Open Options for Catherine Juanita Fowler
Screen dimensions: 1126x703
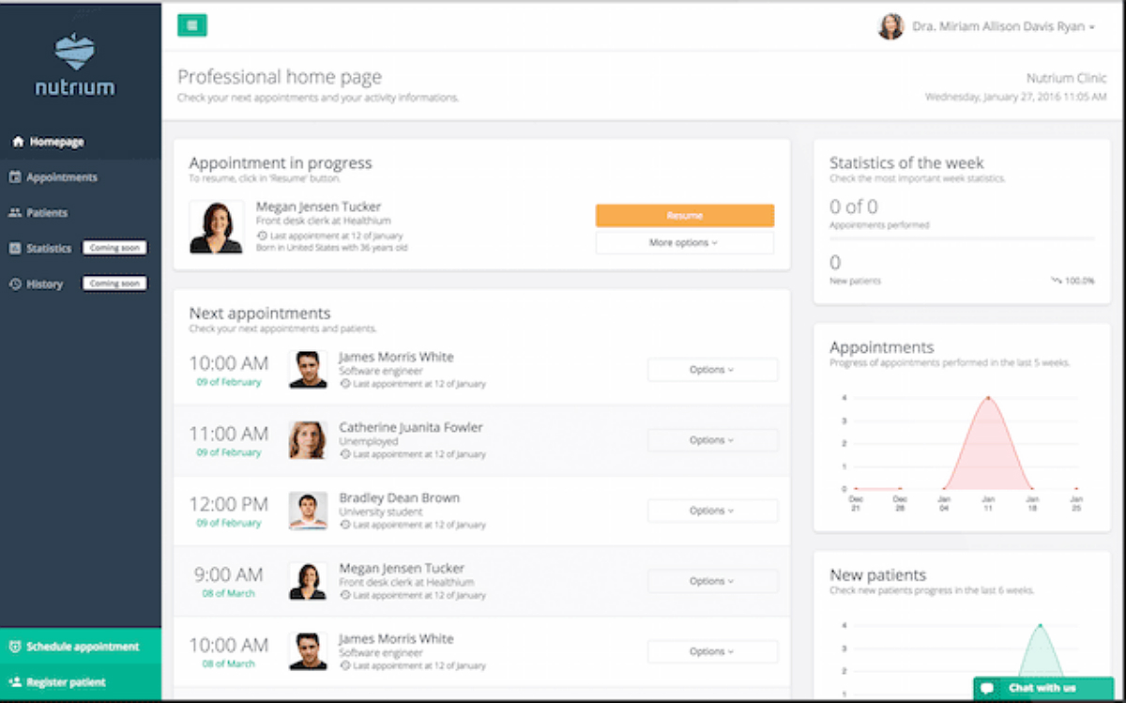pyautogui.click(x=712, y=440)
